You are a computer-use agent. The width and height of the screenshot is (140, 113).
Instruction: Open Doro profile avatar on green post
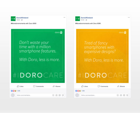[13, 19]
